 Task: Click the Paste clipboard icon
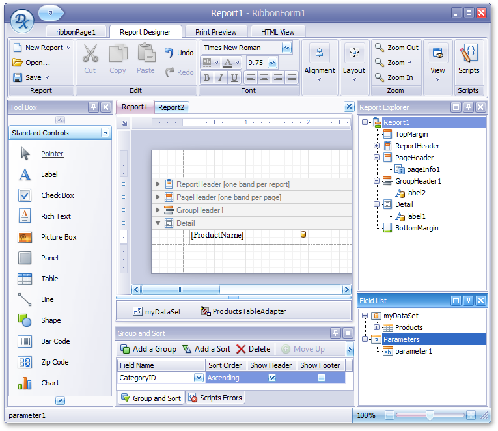[146, 53]
